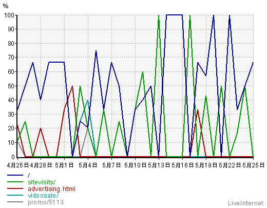The height and width of the screenshot is (208, 267).
Task: Click the 100 value on percent axis
Action: 9,15
